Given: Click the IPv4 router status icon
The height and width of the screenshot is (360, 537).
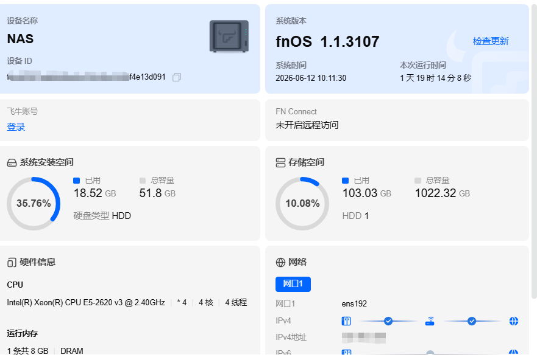Looking at the screenshot, I should point(430,321).
